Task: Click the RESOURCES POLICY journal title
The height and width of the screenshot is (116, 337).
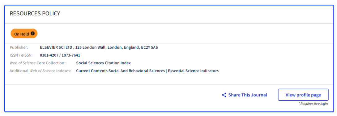Action: point(35,14)
